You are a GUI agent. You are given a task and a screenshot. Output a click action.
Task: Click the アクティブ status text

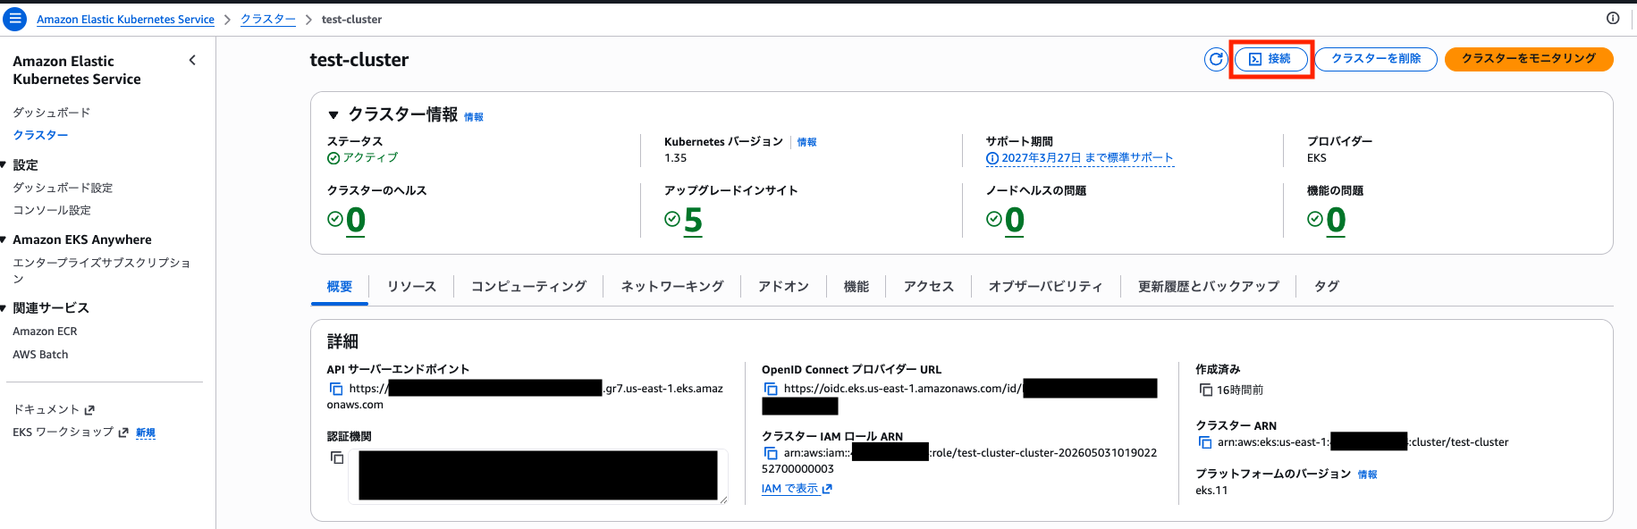coord(371,157)
